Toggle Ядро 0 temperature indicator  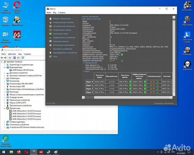[x=157, y=82]
